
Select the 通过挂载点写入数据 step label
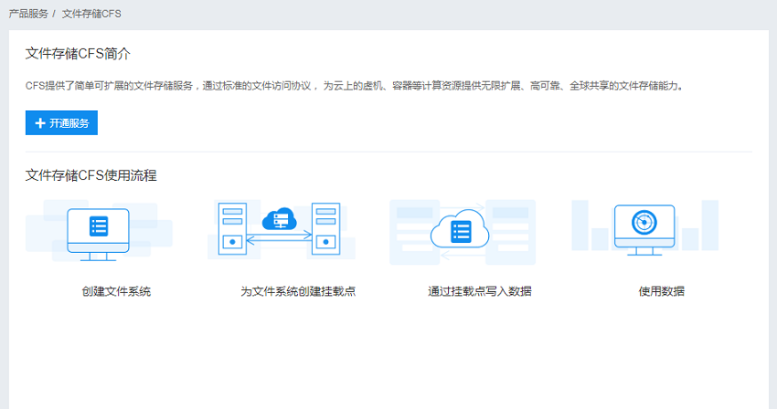point(480,291)
